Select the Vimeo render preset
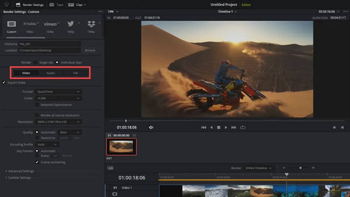350x197 pixels. click(50, 27)
